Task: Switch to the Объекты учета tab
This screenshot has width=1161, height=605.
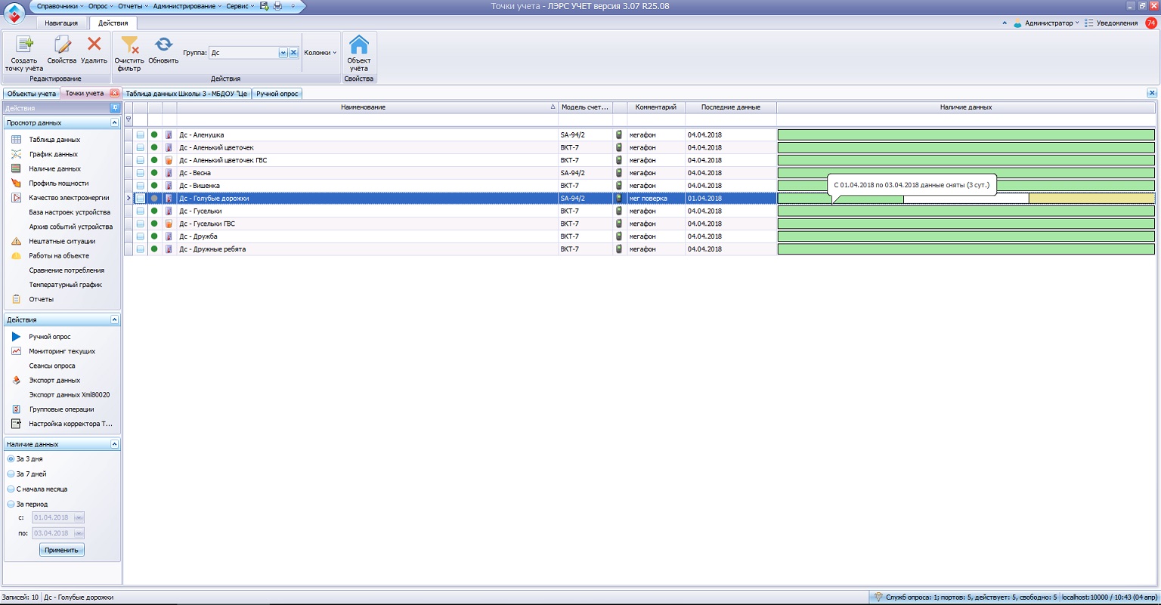Action: [31, 94]
